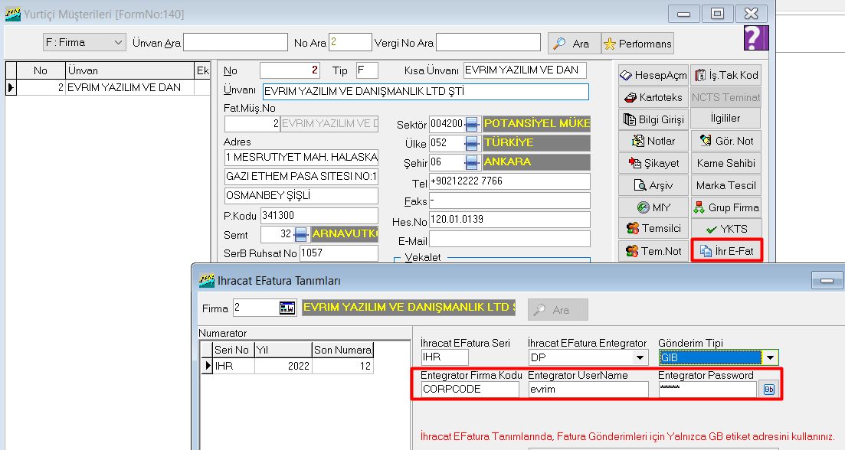This screenshot has height=450, width=845.
Task: Click the Integrator UserName field
Action: [588, 390]
